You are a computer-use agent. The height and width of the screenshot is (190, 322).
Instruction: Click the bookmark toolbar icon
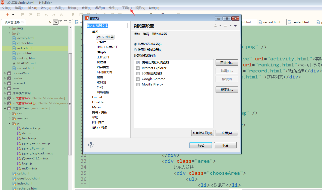(73, 15)
